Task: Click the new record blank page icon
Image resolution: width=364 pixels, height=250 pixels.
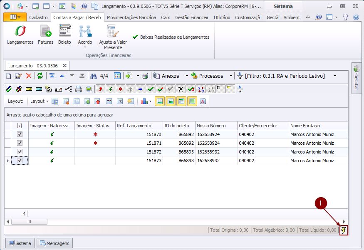Action: coord(9,76)
